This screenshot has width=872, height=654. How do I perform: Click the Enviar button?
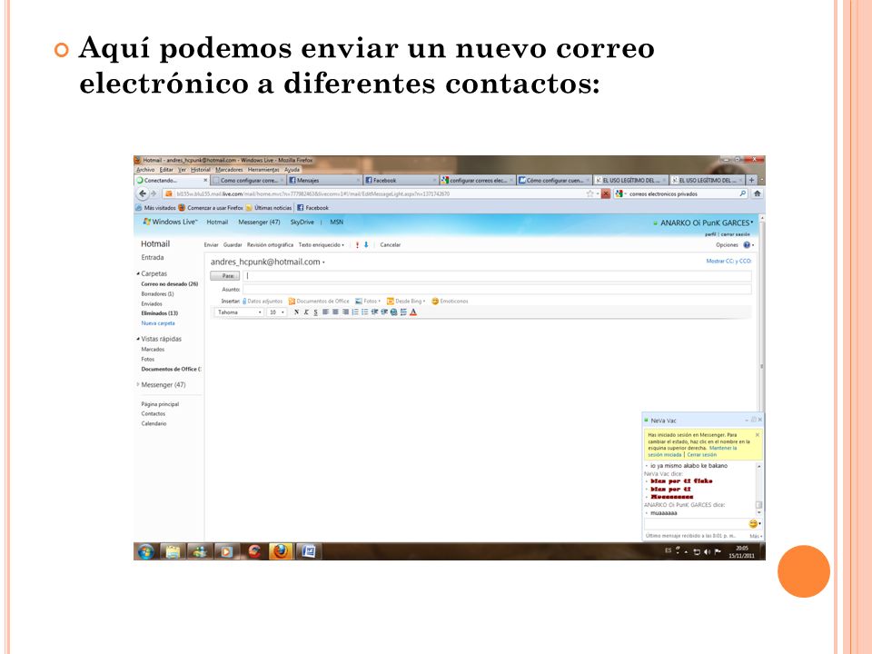(212, 244)
